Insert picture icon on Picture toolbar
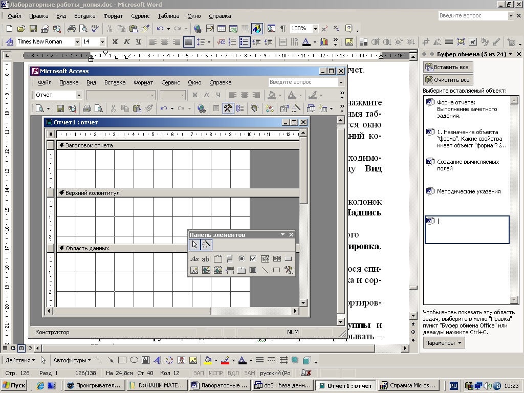The height and width of the screenshot is (393, 524). pos(349,42)
